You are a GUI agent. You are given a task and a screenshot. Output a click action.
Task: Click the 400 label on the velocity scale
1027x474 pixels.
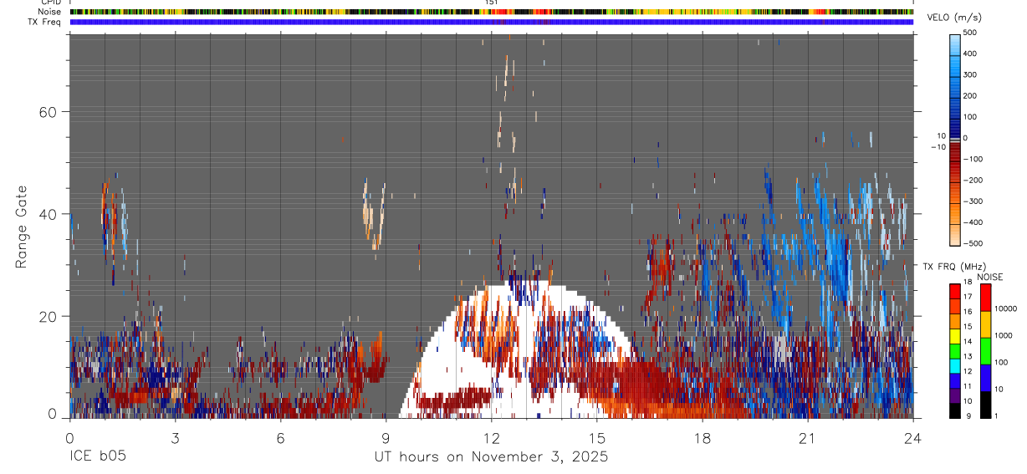point(970,54)
